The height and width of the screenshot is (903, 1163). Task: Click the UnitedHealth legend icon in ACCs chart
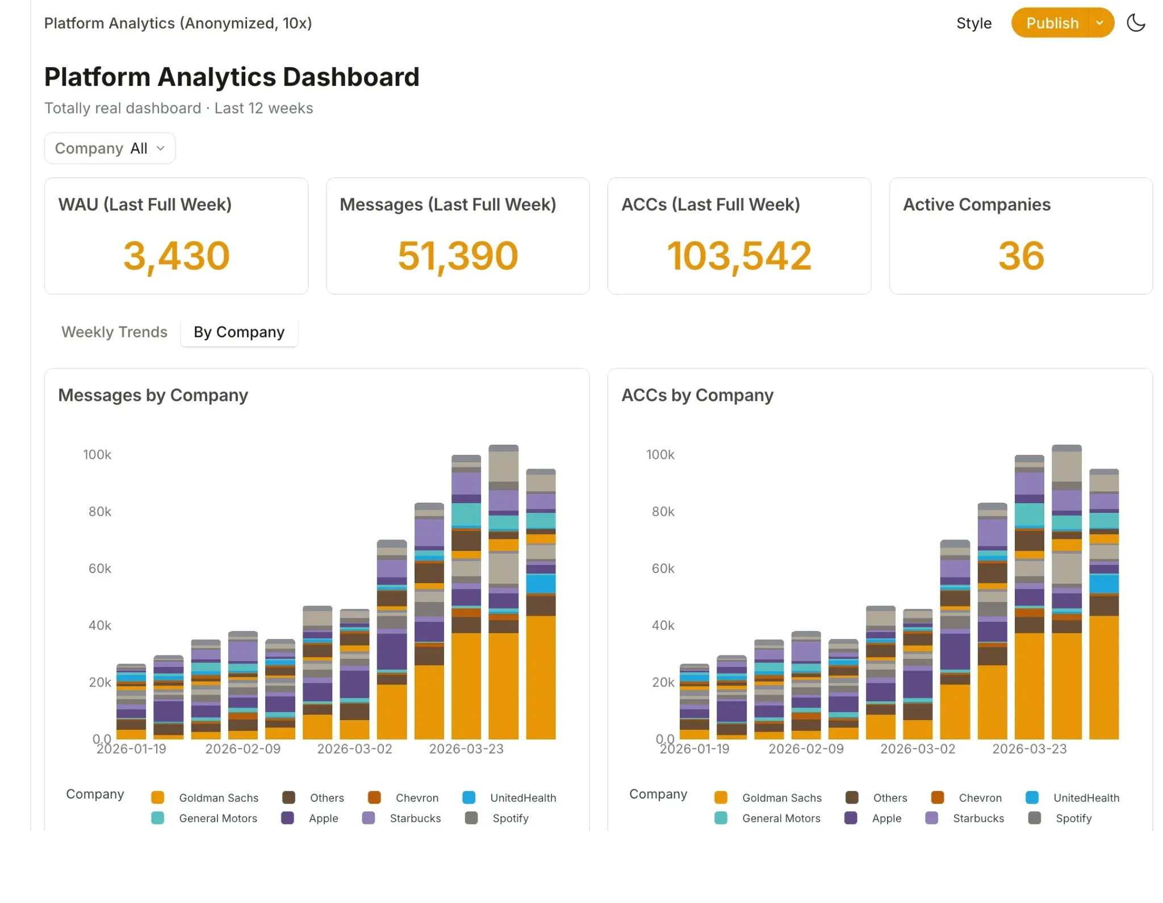(1032, 797)
